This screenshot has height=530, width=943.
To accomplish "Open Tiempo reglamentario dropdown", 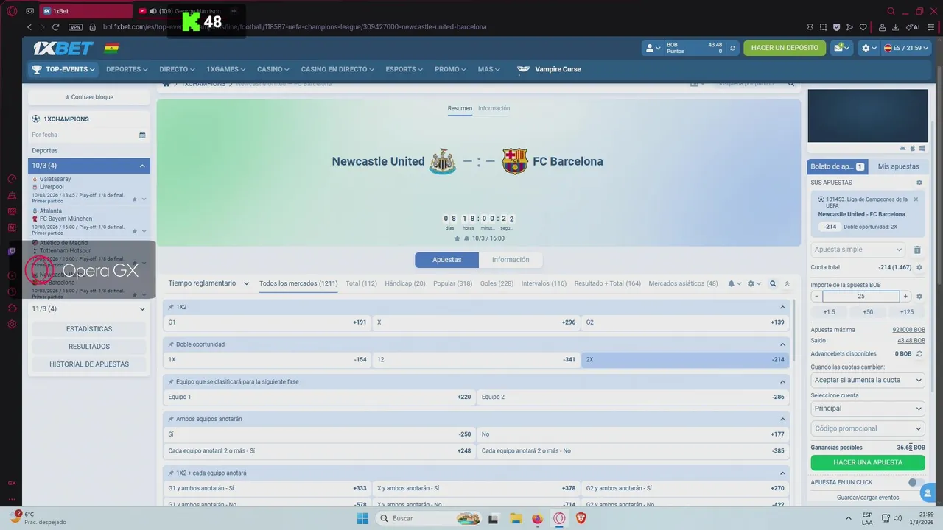I will [x=208, y=283].
